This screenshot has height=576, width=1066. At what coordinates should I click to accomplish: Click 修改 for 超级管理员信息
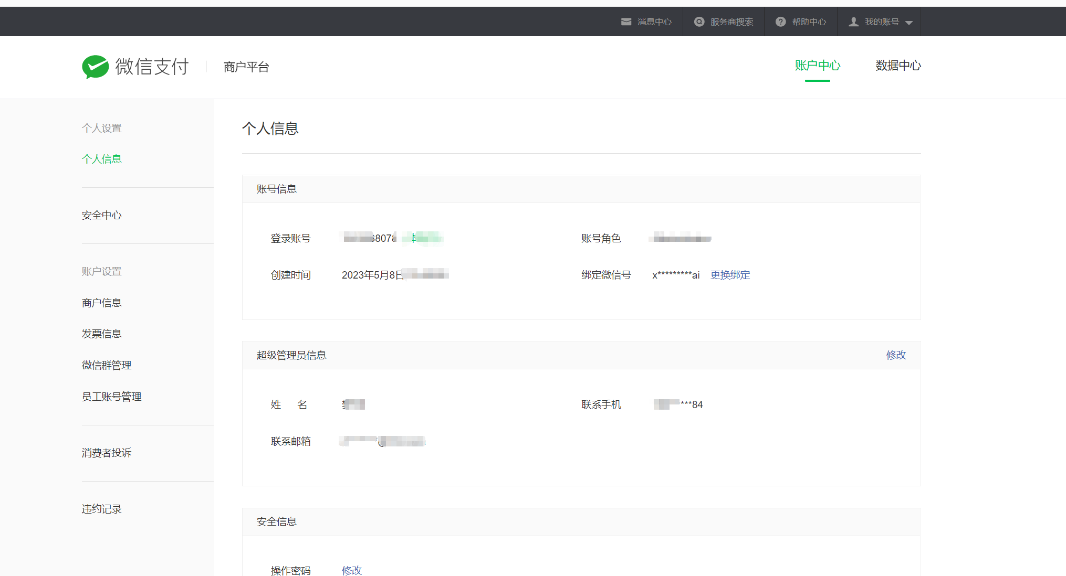click(896, 355)
